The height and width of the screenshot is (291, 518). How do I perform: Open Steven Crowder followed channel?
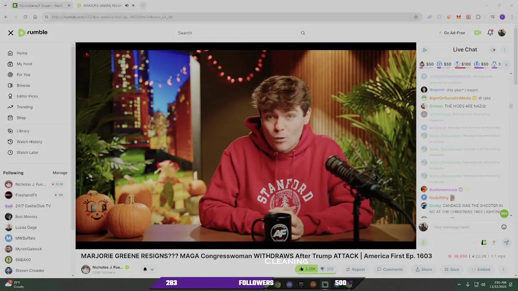pyautogui.click(x=25, y=270)
